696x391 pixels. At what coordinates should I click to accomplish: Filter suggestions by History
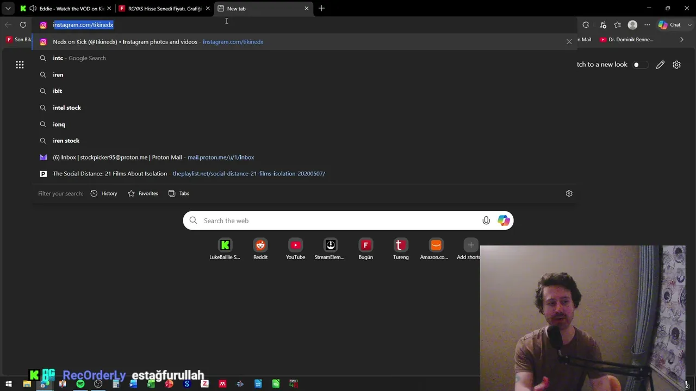(x=104, y=193)
